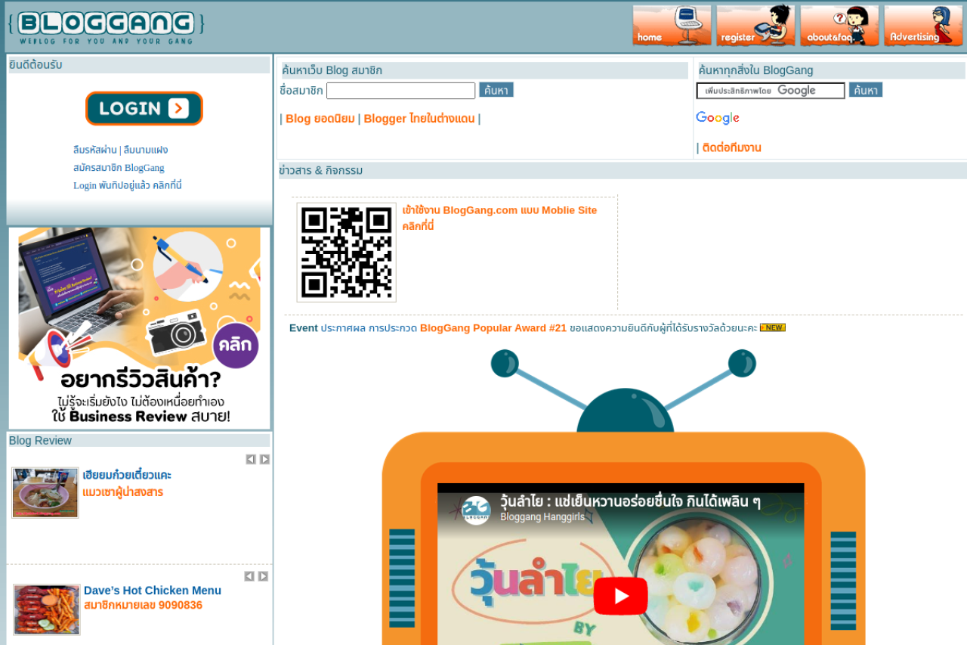Click the orange LOGIN button
Image resolution: width=967 pixels, height=645 pixels.
click(144, 108)
